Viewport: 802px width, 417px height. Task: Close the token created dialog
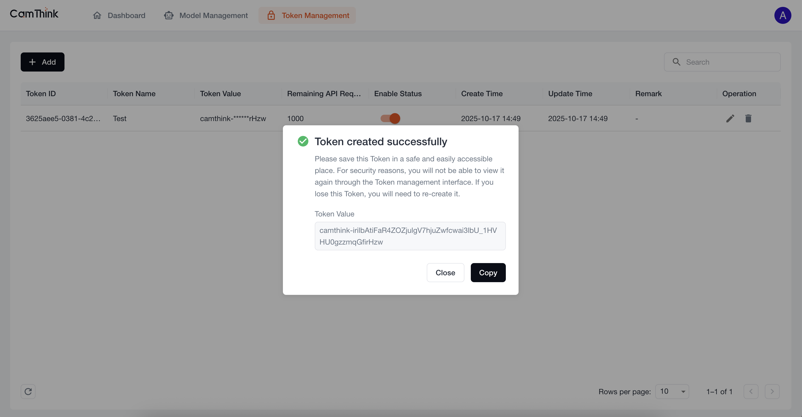pos(445,273)
